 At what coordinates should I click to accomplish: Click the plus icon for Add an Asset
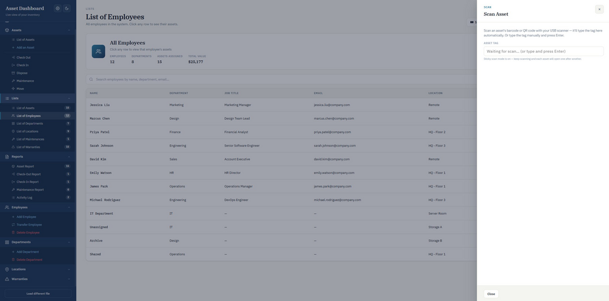(x=13, y=47)
